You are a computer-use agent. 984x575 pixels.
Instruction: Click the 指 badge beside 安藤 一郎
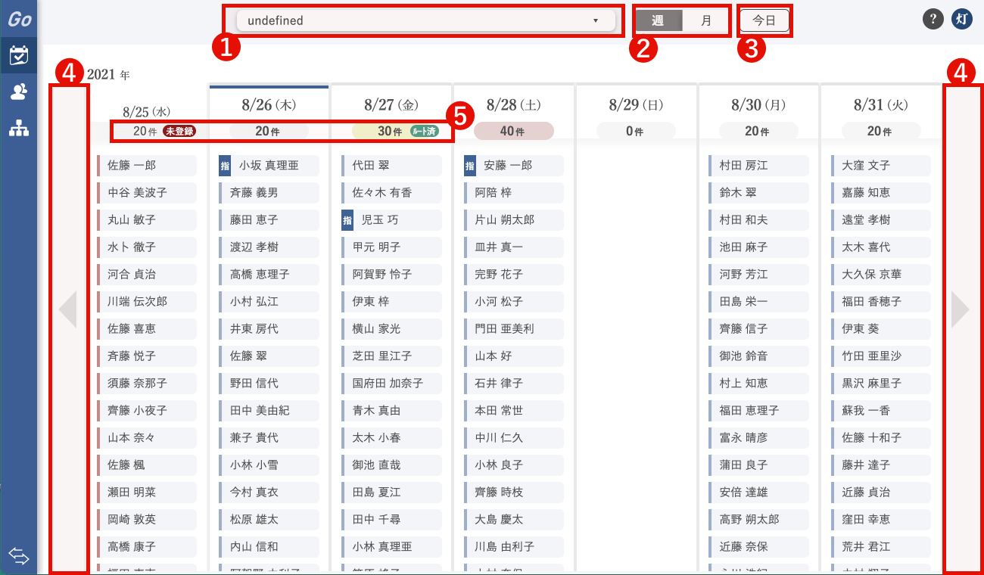470,166
